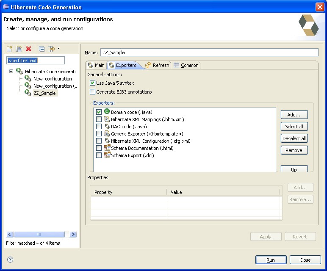The image size is (327, 271).
Task: Click the Generic Exporter icon
Action: pos(107,133)
